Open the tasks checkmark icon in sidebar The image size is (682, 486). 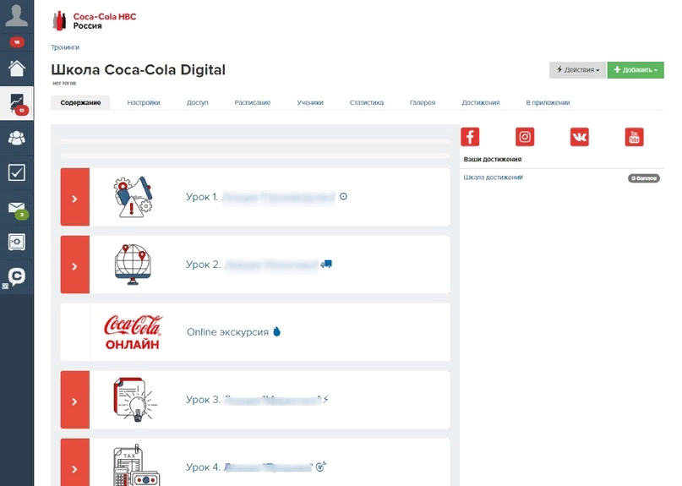[x=17, y=172]
